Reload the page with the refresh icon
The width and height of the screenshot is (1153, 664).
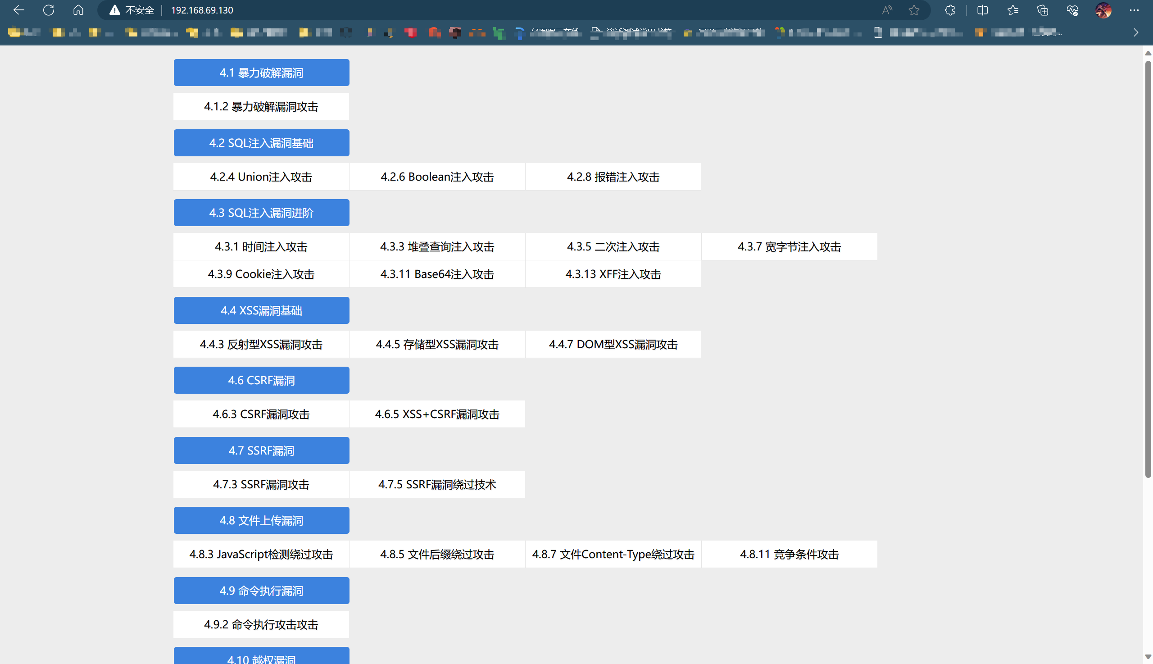48,10
